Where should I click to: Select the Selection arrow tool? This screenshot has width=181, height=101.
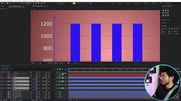click(5, 3)
